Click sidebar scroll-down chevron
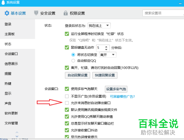The height and width of the screenshot is (140, 184). point(17,136)
